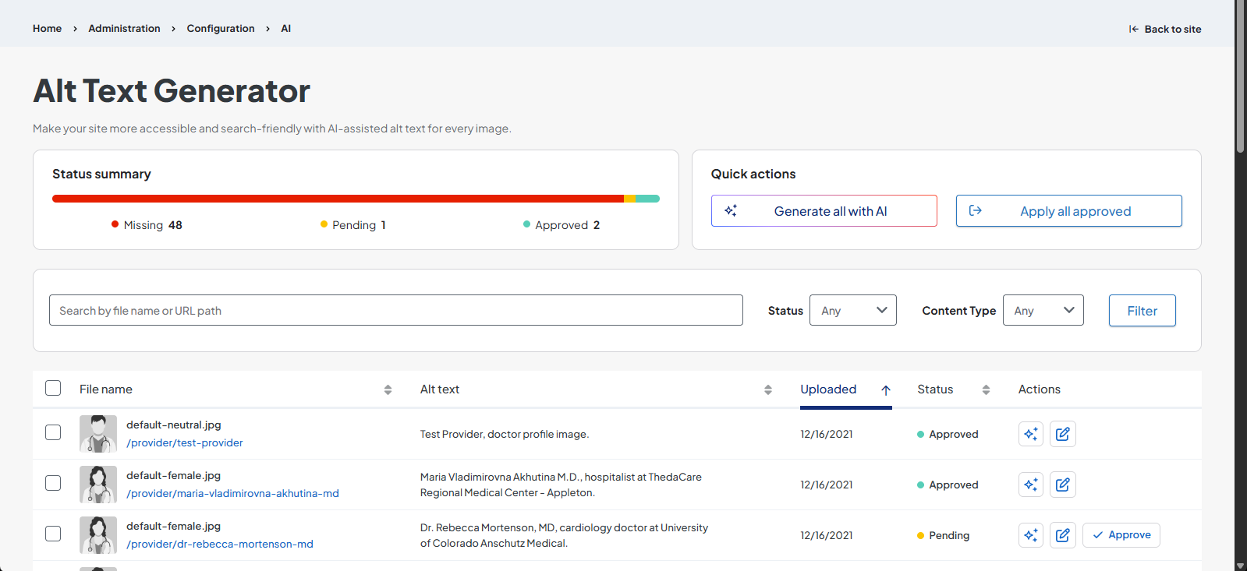Click the Actions column header

(x=1039, y=389)
